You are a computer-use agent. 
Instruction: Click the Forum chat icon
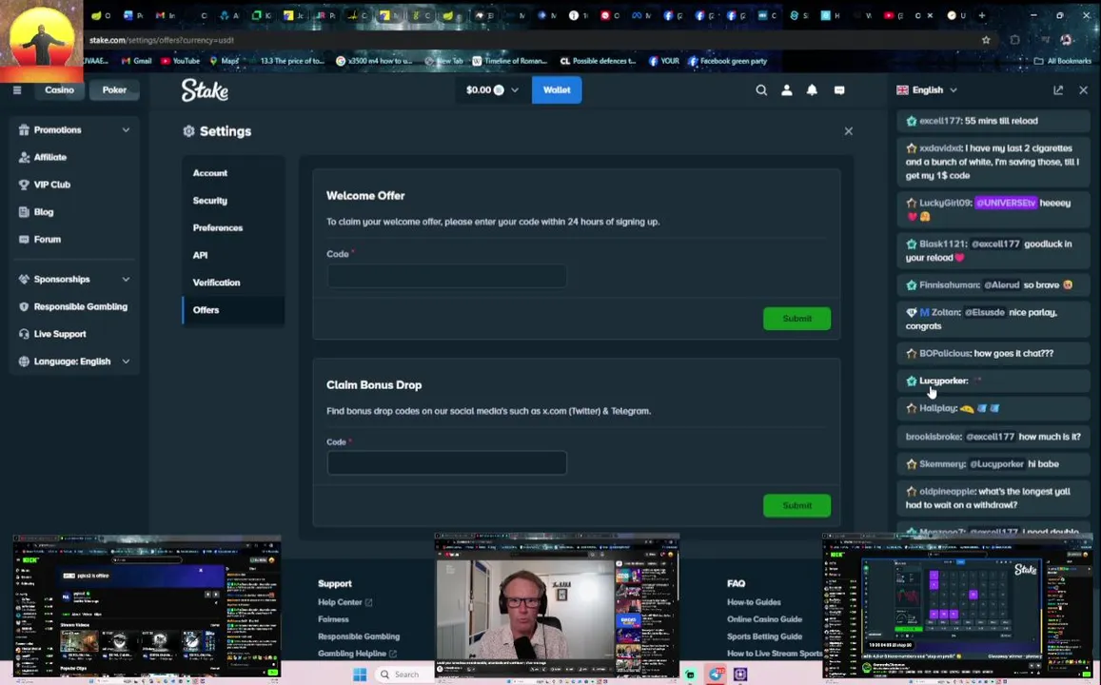[24, 240]
